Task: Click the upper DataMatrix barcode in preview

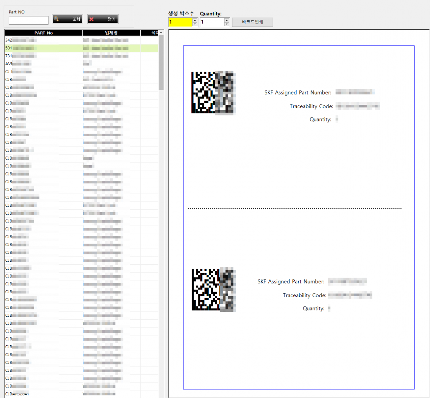Action: click(x=213, y=93)
